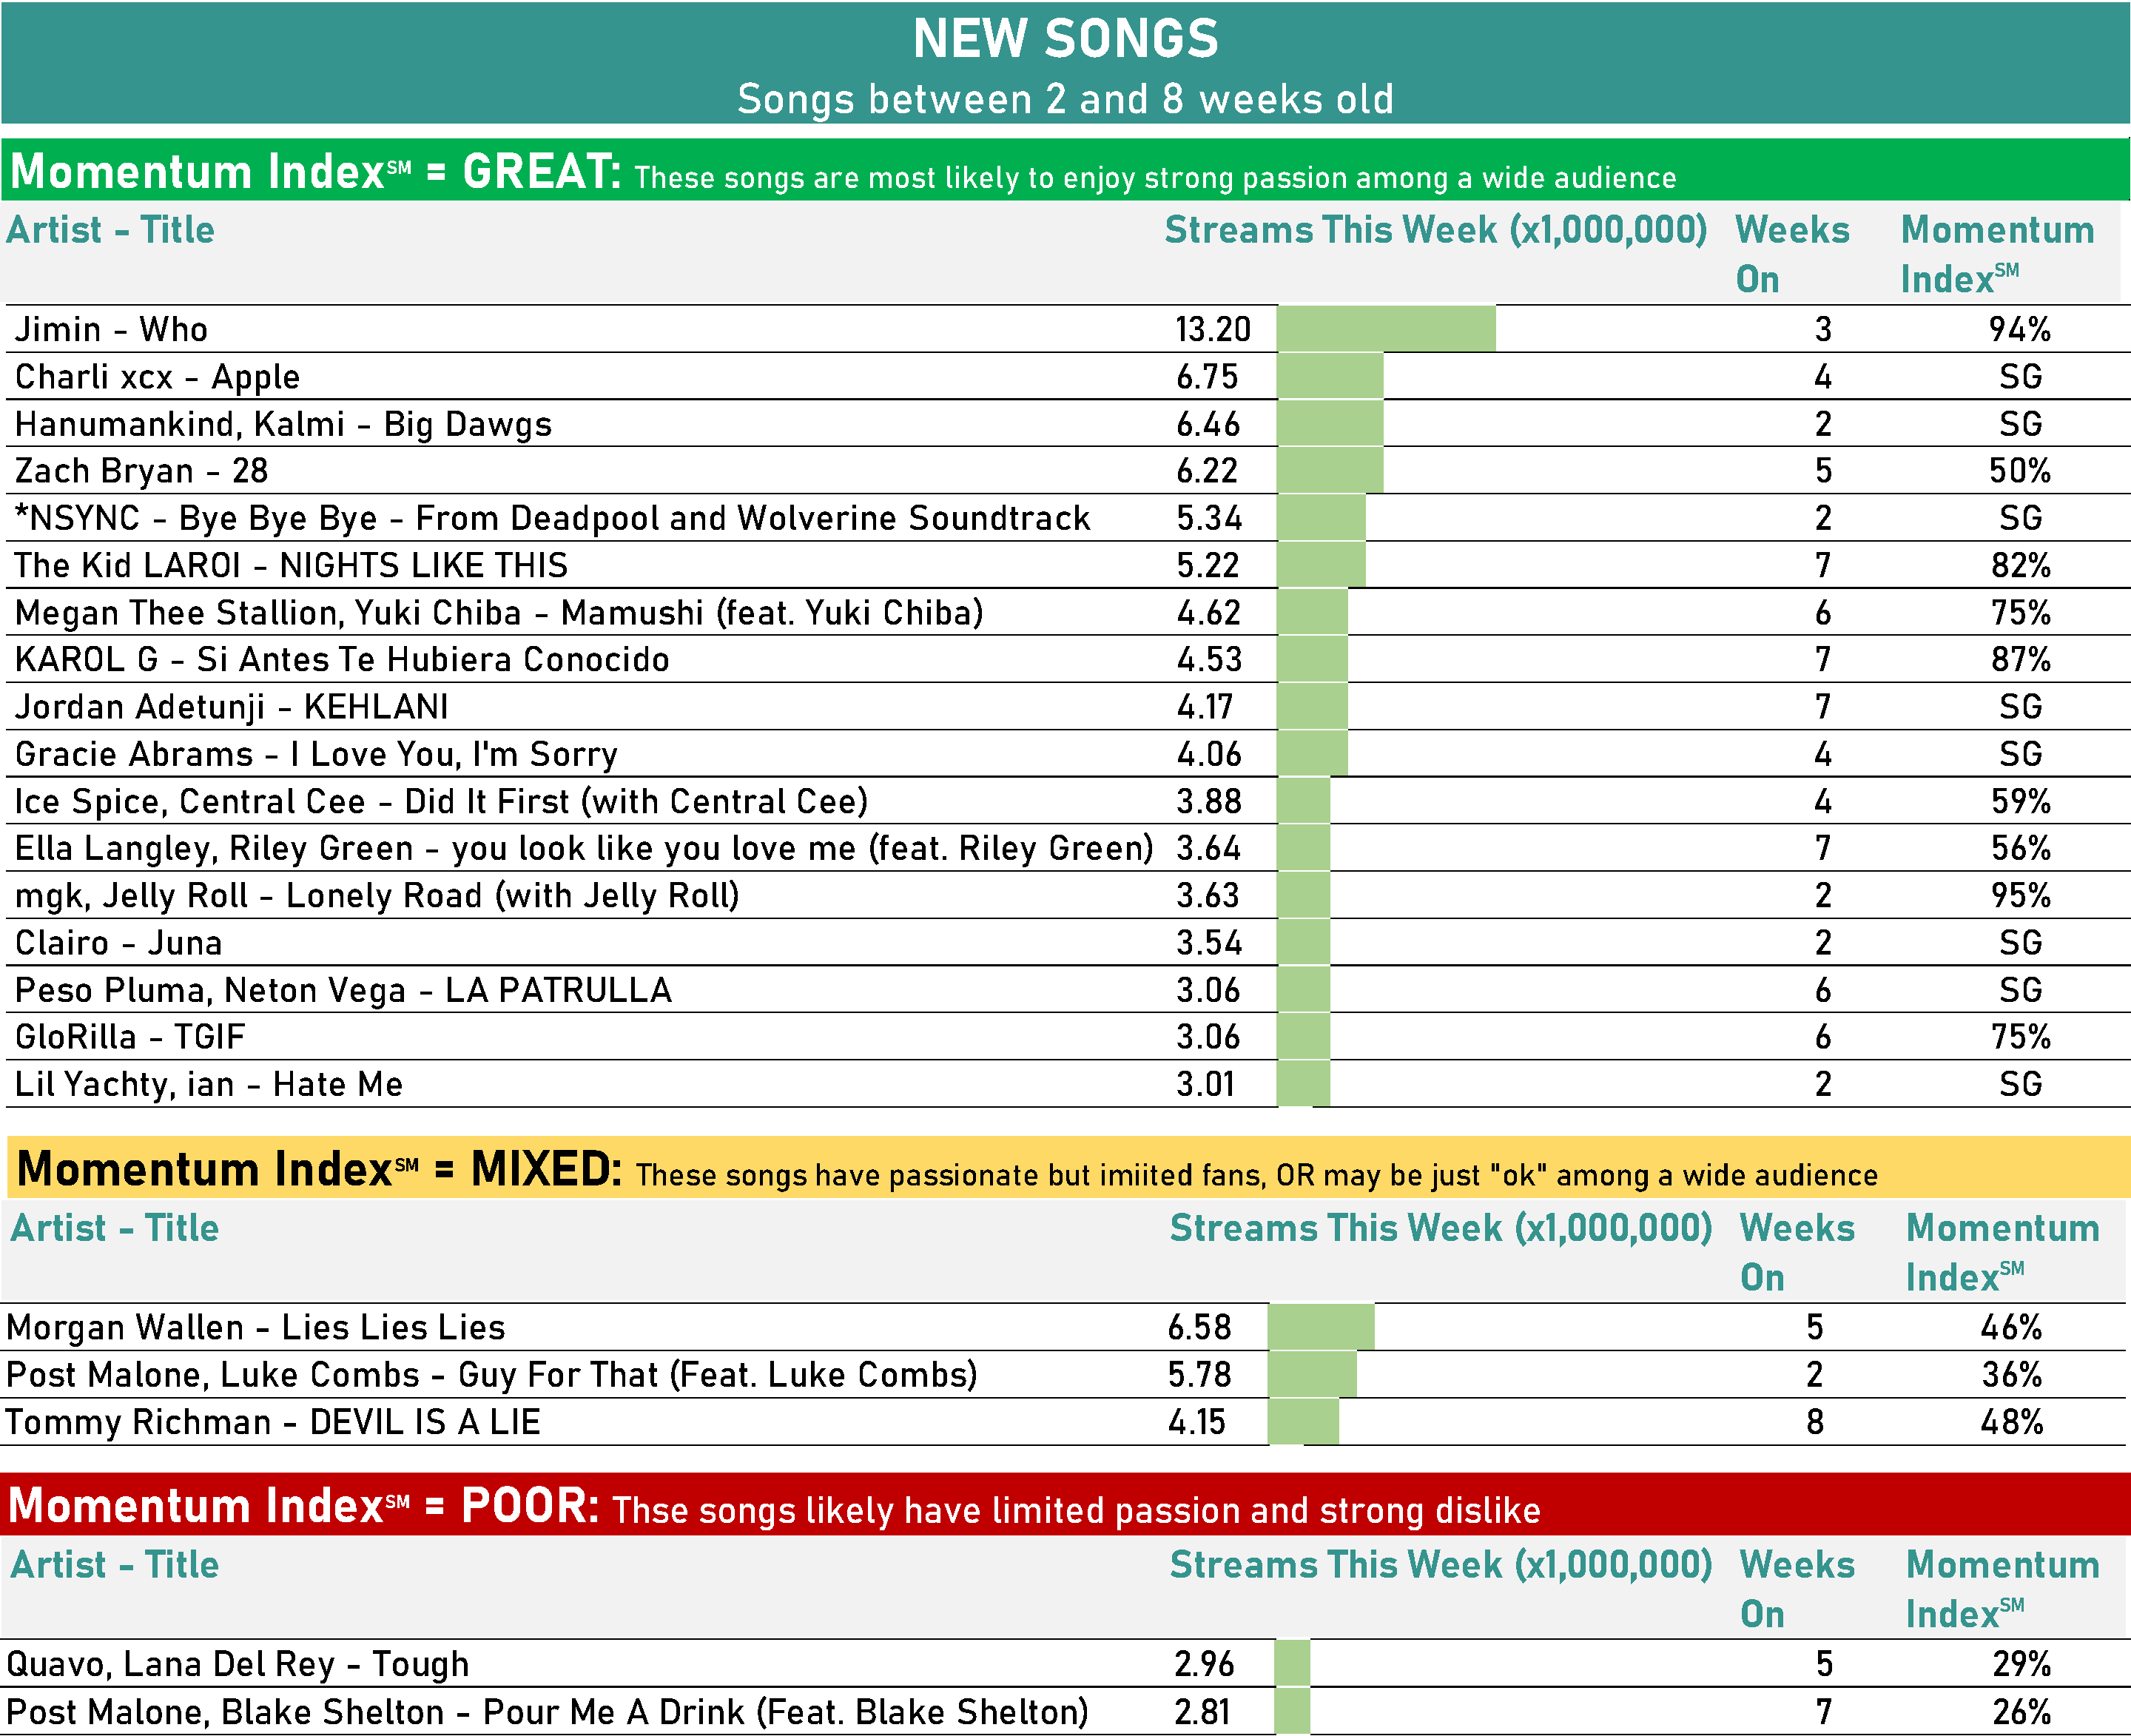The width and height of the screenshot is (2131, 1736).
Task: Click the 94% Momentum Index for Jimin
Action: pyautogui.click(x=2019, y=329)
